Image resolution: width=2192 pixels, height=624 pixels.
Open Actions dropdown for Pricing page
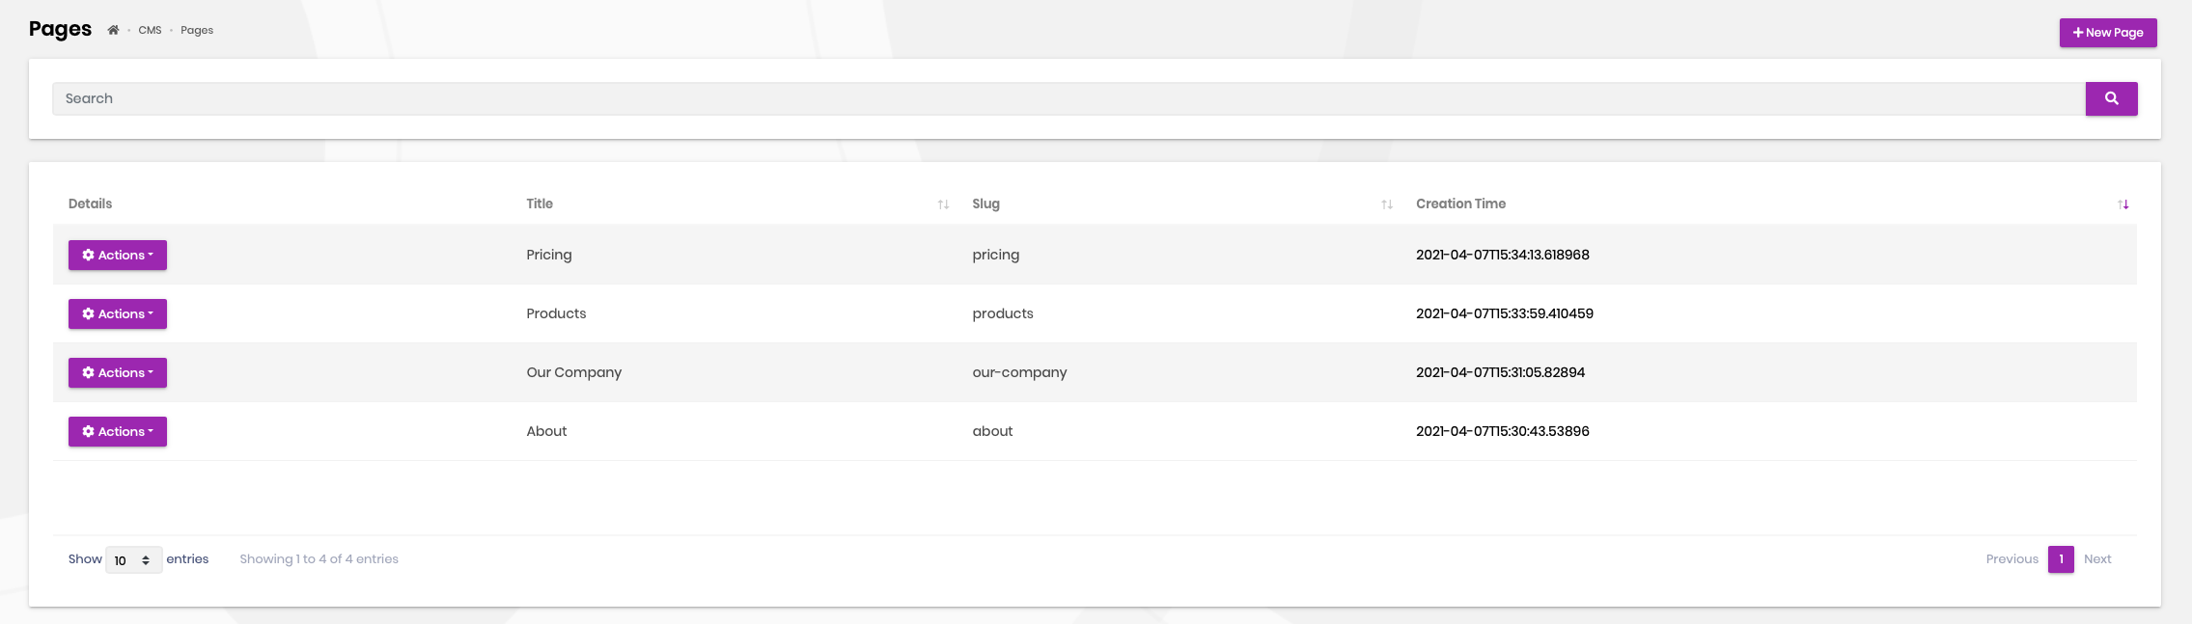[118, 256]
